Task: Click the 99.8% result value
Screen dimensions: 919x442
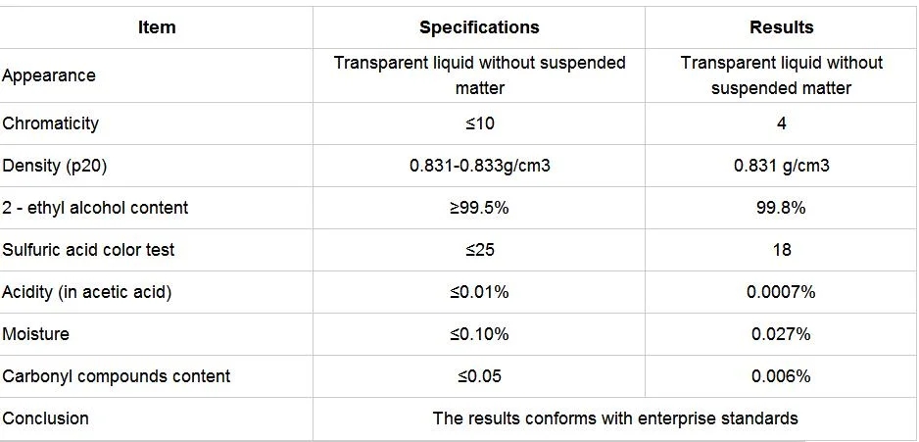Action: tap(781, 208)
